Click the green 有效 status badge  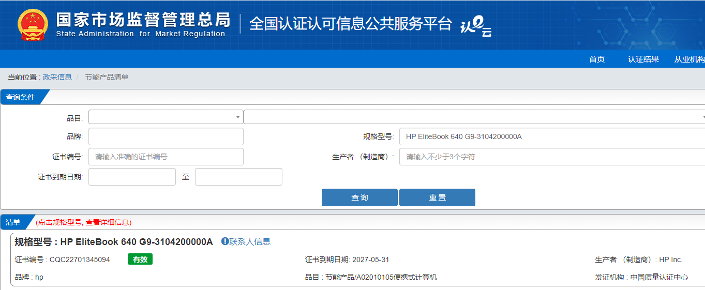pyautogui.click(x=140, y=260)
